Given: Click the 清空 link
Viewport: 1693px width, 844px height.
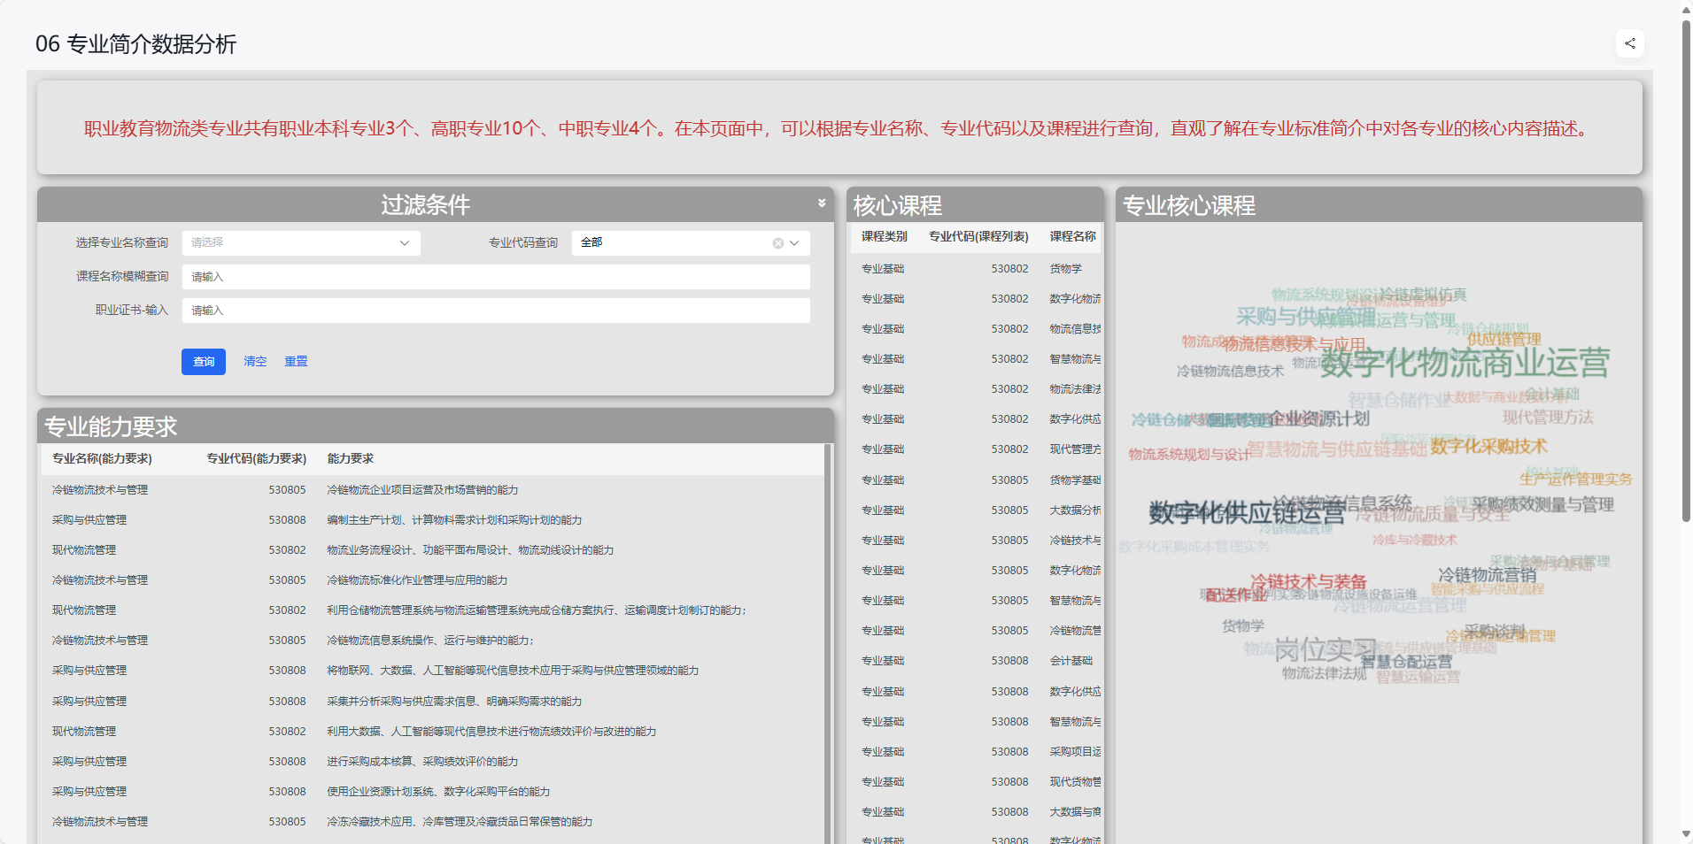Looking at the screenshot, I should [255, 362].
